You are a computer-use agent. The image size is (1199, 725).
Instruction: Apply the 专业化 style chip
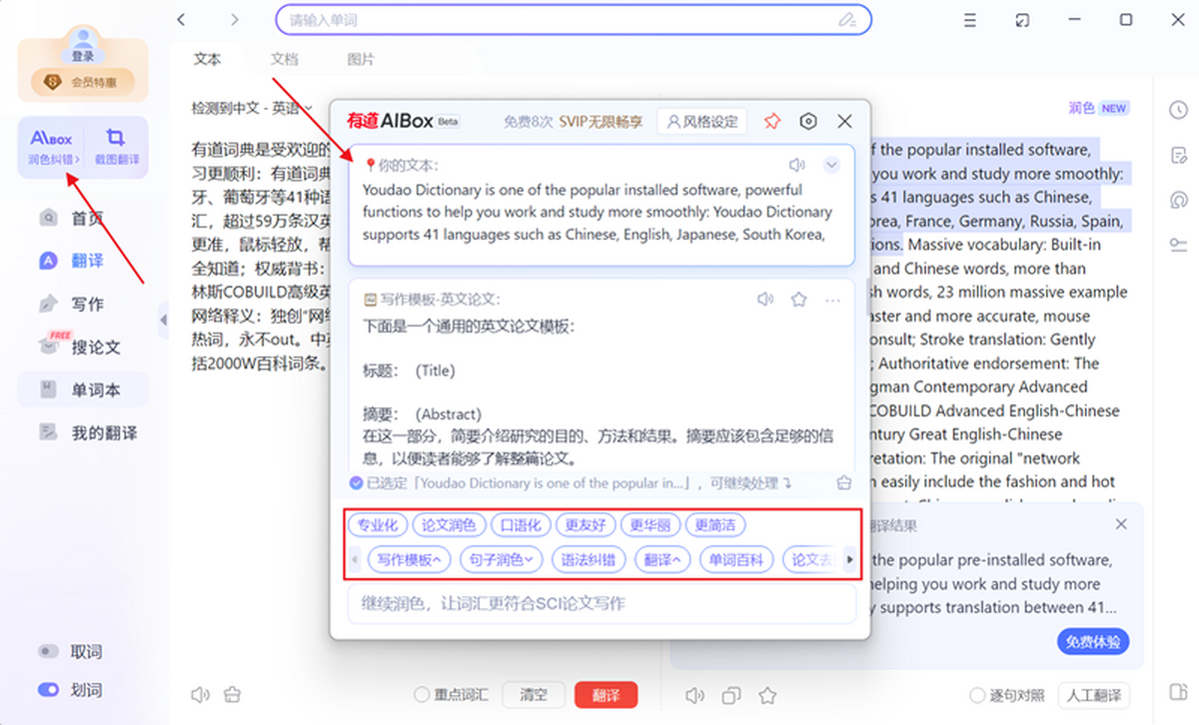point(378,524)
